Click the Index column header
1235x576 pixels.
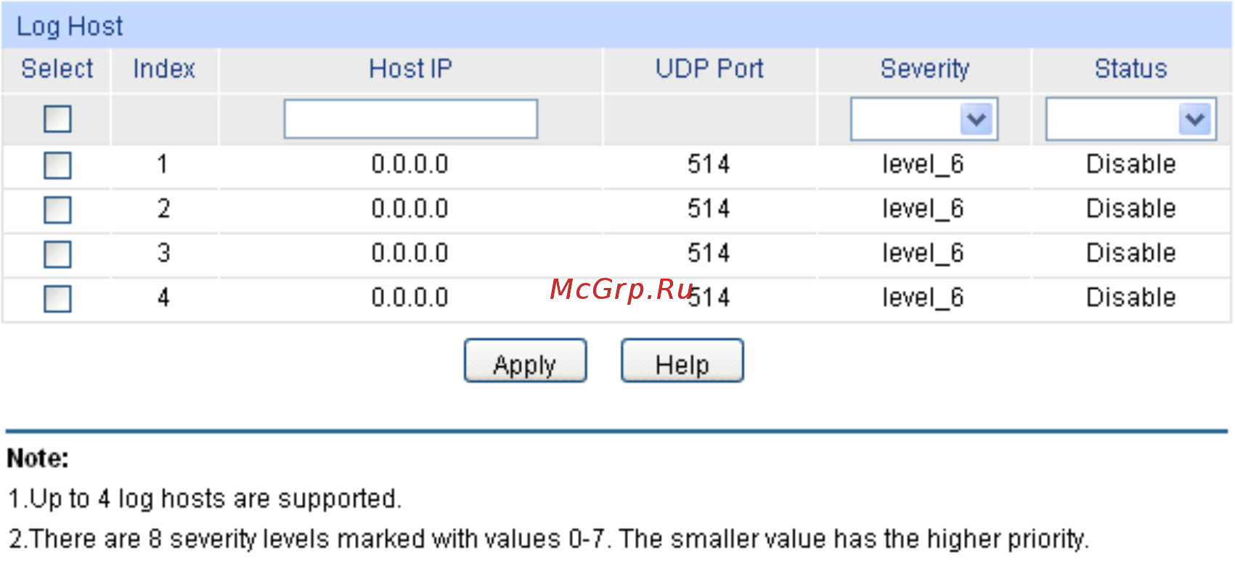[x=164, y=69]
